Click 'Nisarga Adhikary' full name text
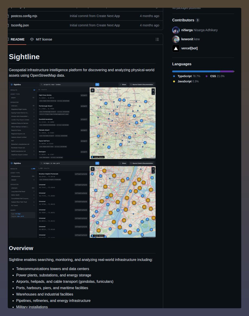The width and height of the screenshot is (249, 316). [x=206, y=30]
